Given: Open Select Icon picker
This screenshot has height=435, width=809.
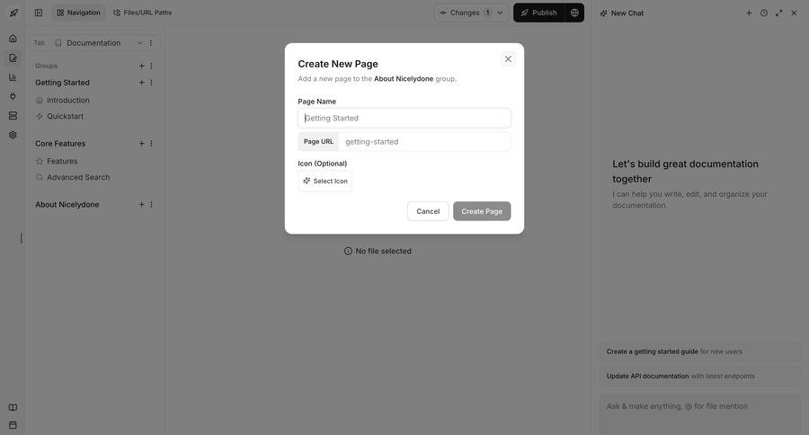Looking at the screenshot, I should click(x=325, y=182).
